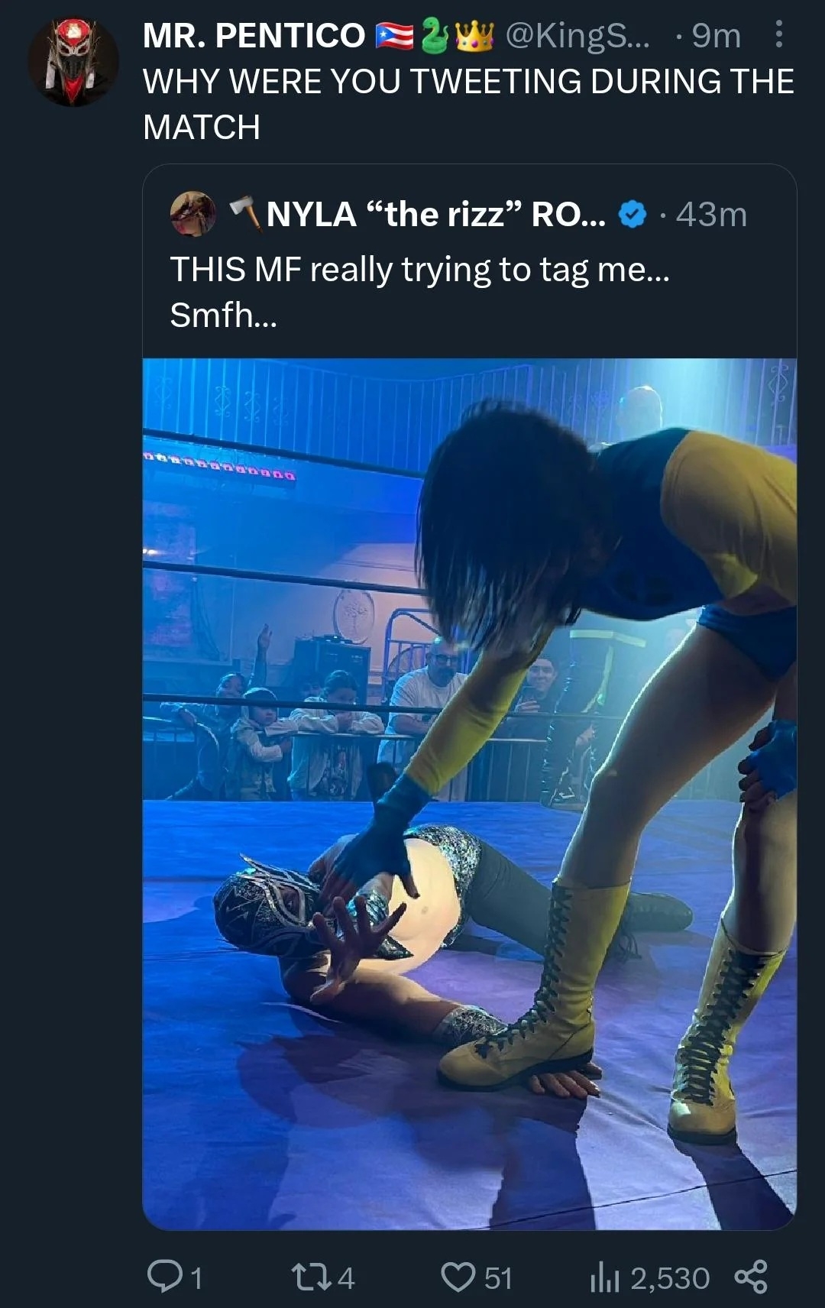Click the retweet count of 4
Viewport: 825px width, 1308px height.
pos(346,1277)
